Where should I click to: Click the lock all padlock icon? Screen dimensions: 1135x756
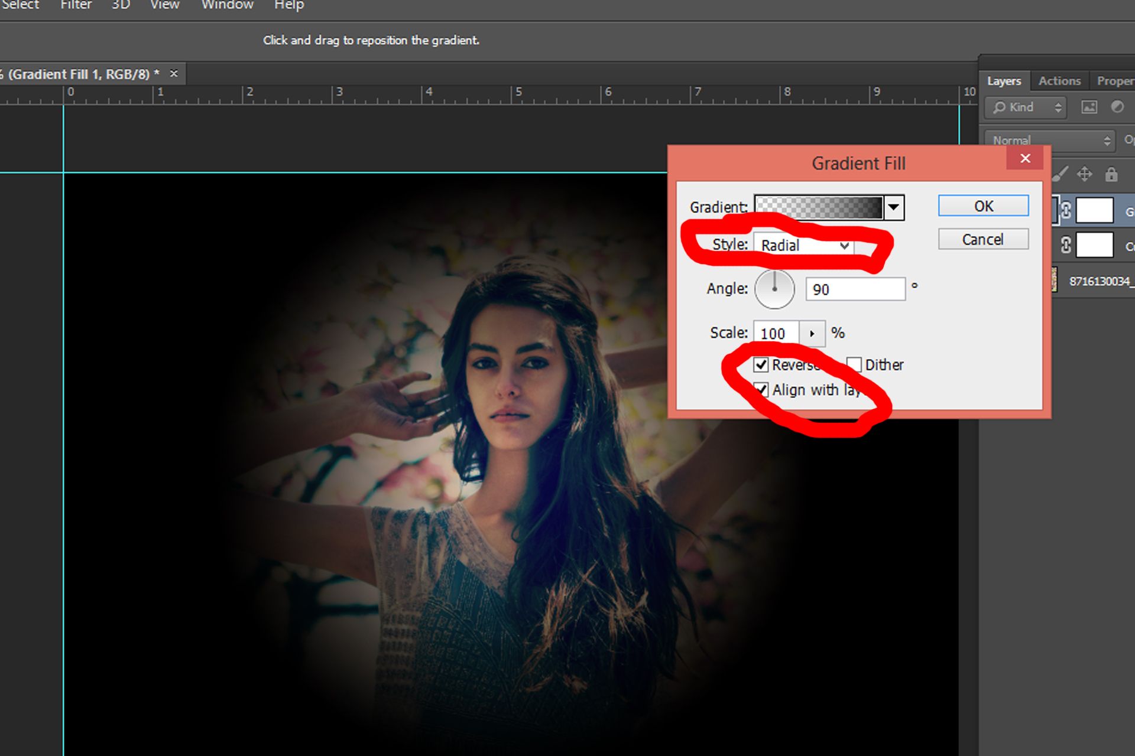[x=1111, y=175]
